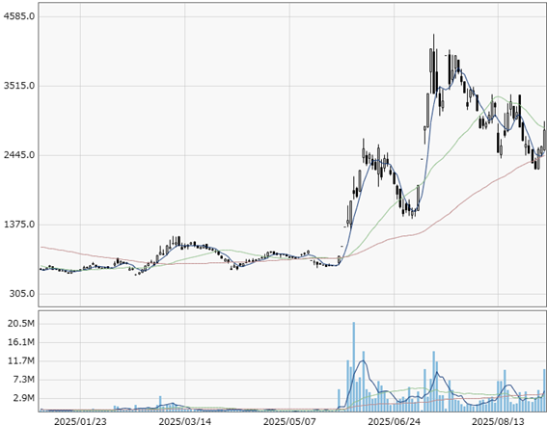547x425 pixels.
Task: Click the 20.5M volume axis label
Action: point(21,324)
